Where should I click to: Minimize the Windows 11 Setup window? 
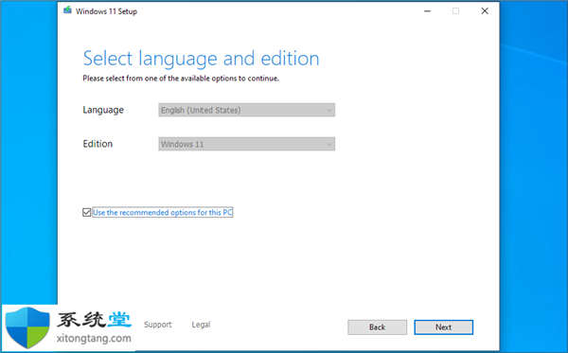click(428, 11)
